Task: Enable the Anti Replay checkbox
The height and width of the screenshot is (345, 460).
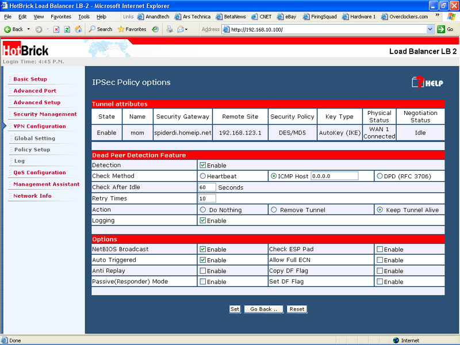Action: pos(203,271)
